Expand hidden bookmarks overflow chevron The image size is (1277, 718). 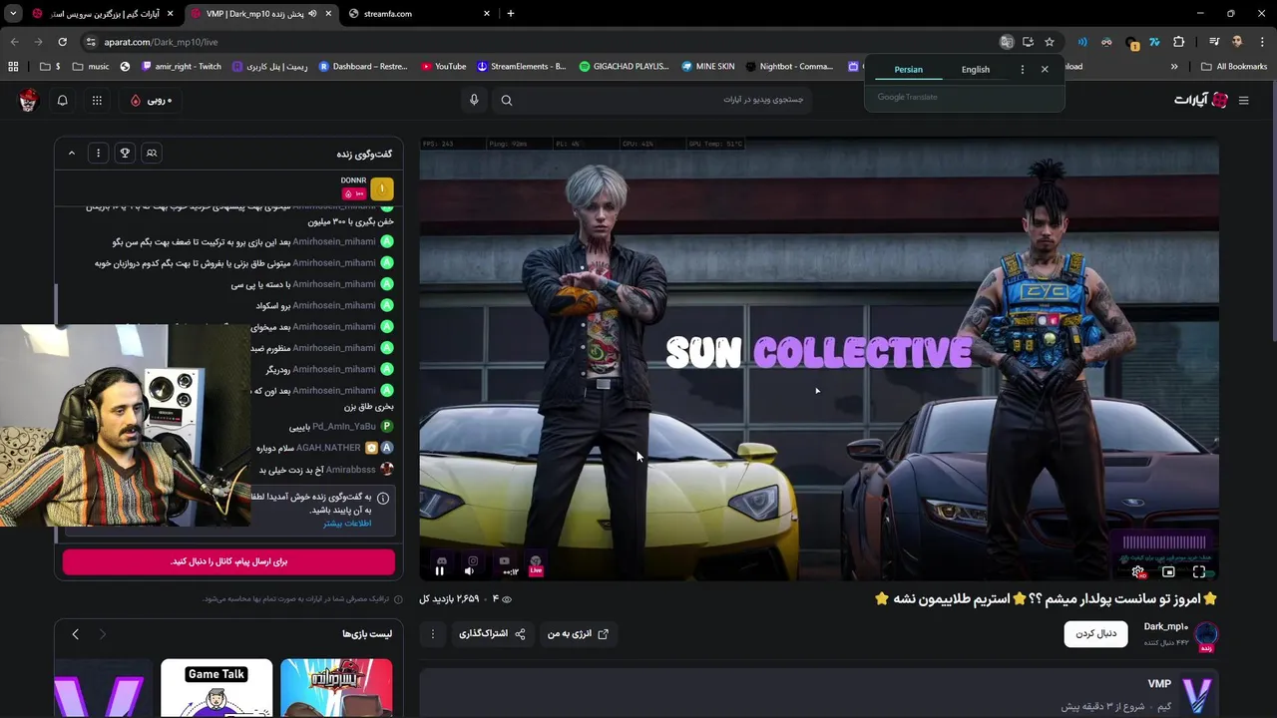pos(1174,67)
